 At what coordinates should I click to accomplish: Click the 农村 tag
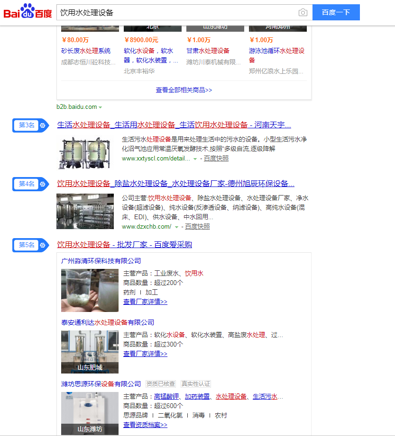pos(221,416)
